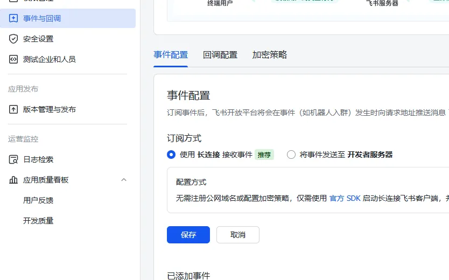
Task: Collapse the 应用质量看板 submenu chevron
Action: [124, 180]
